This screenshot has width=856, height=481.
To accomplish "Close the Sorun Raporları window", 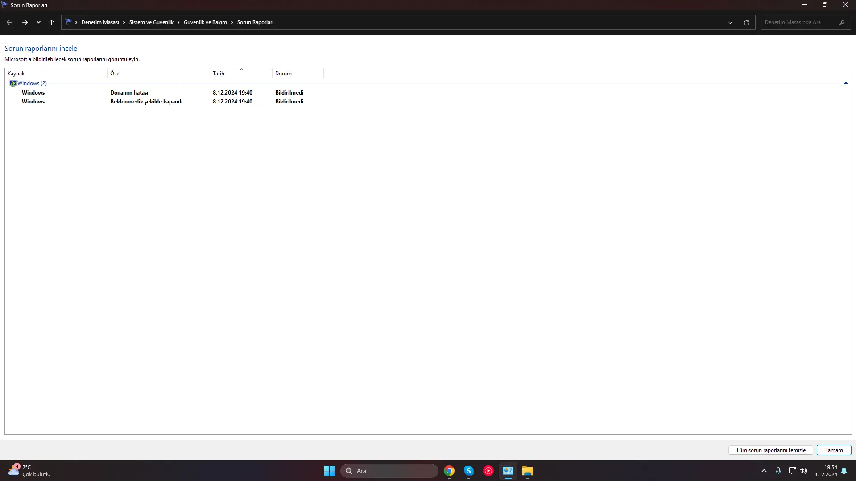I will (x=845, y=5).
